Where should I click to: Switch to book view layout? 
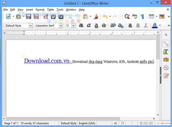click(151, 124)
